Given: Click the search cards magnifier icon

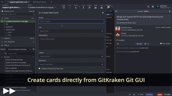Looking at the screenshot, I should [x=5, y=54].
